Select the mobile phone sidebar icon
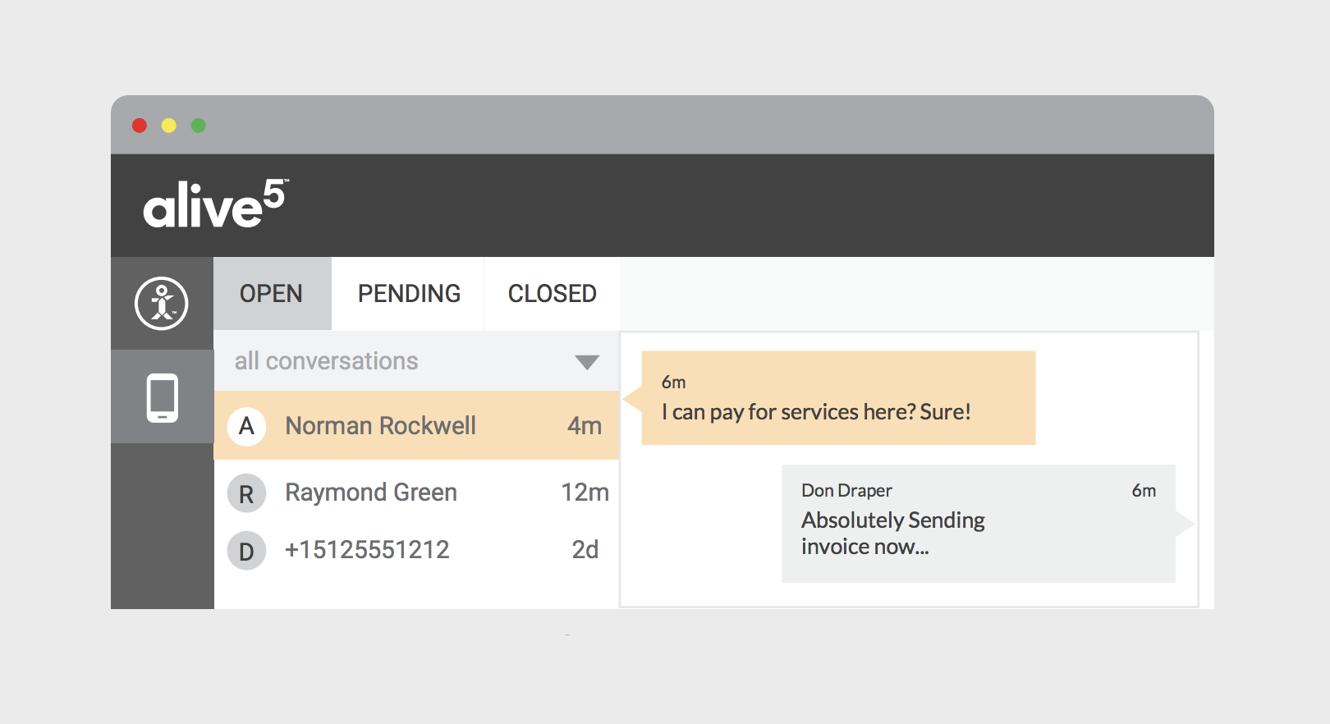 pyautogui.click(x=163, y=397)
